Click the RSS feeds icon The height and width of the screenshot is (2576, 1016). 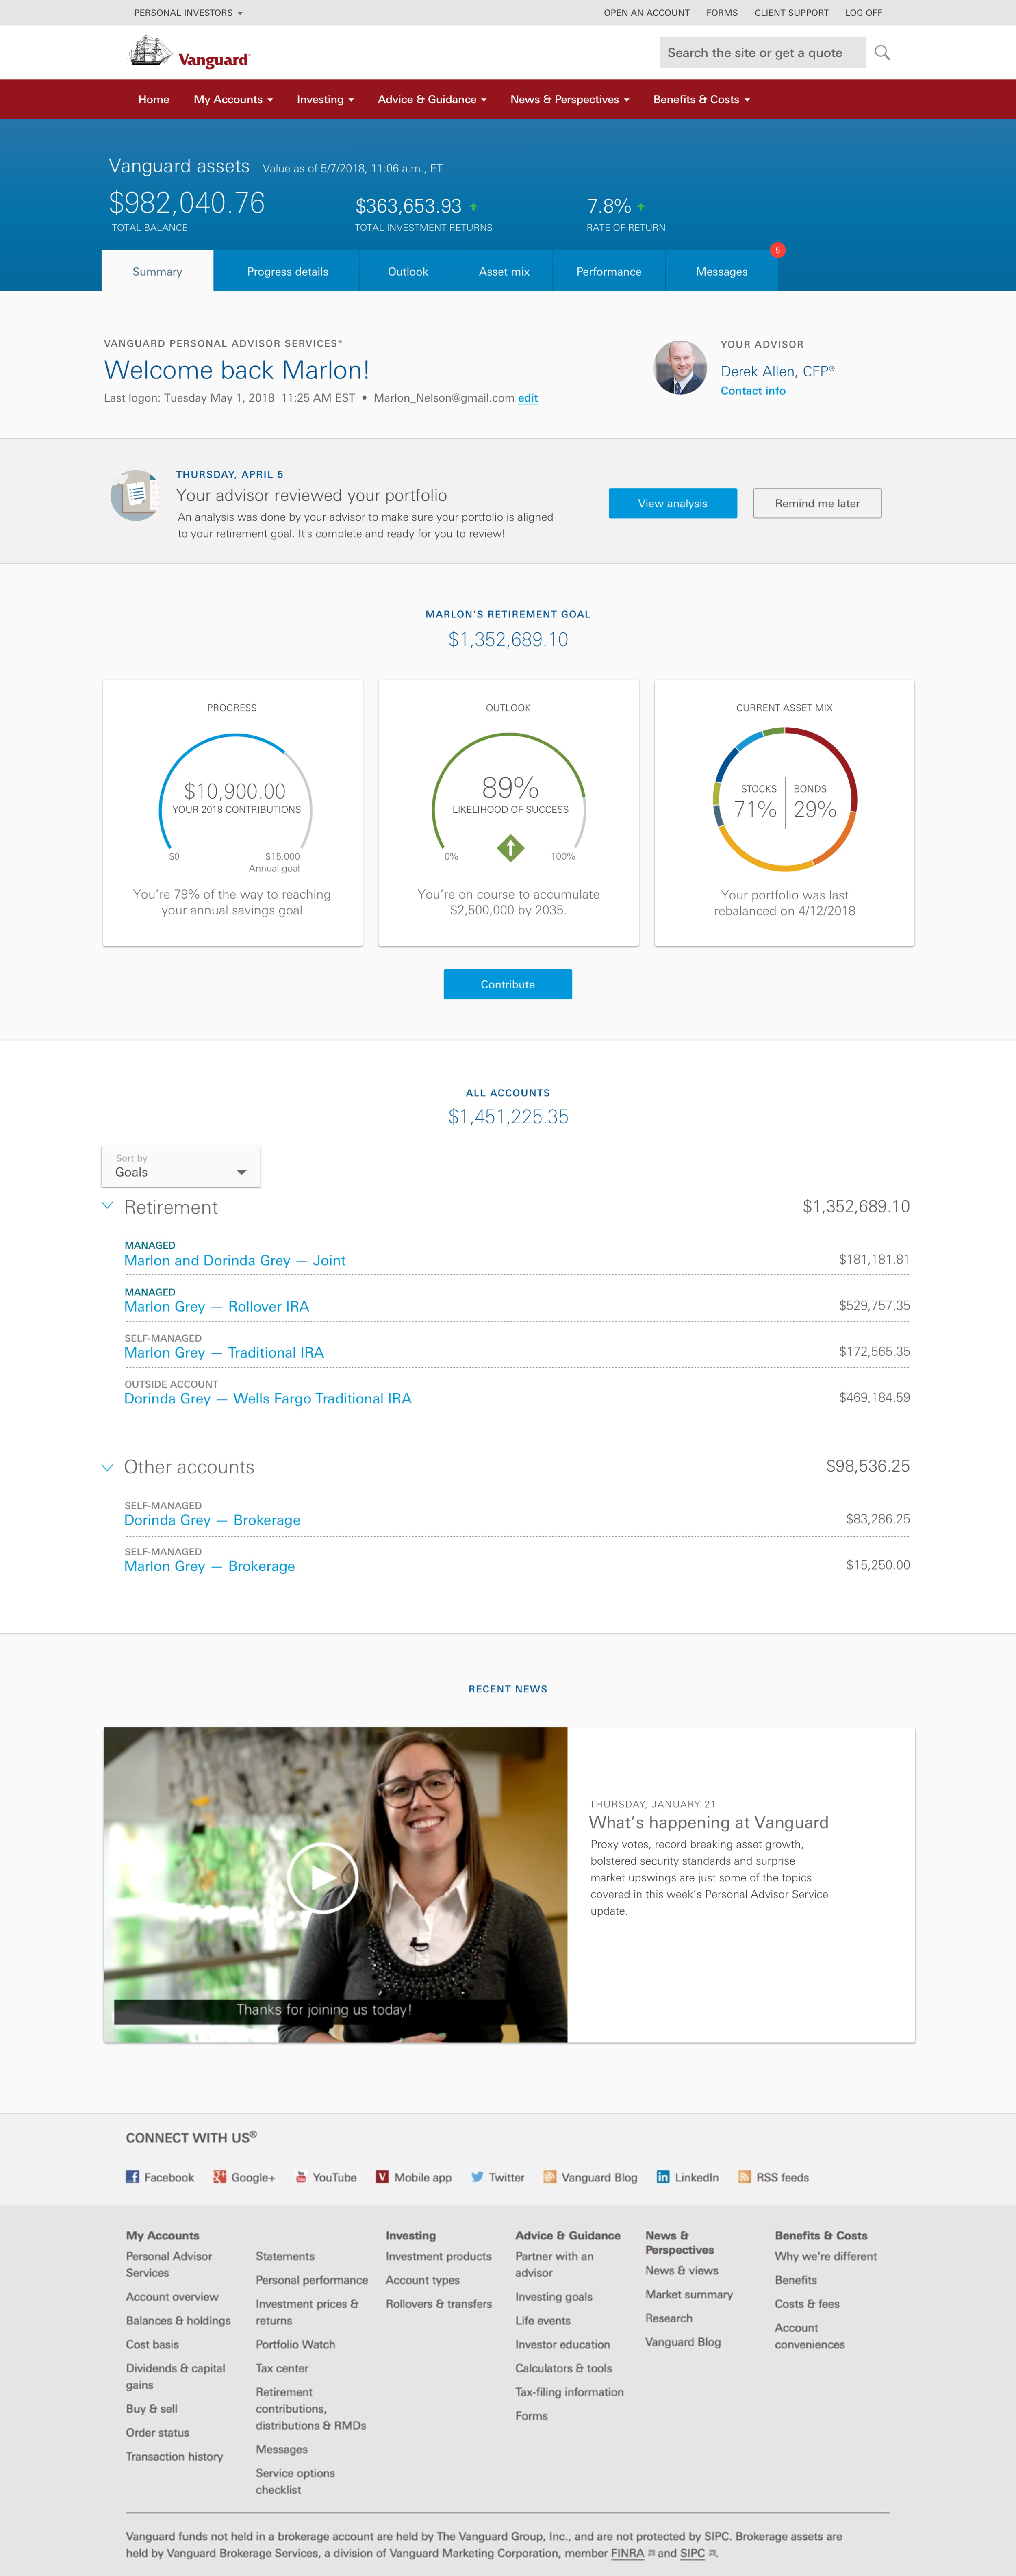click(x=744, y=2177)
